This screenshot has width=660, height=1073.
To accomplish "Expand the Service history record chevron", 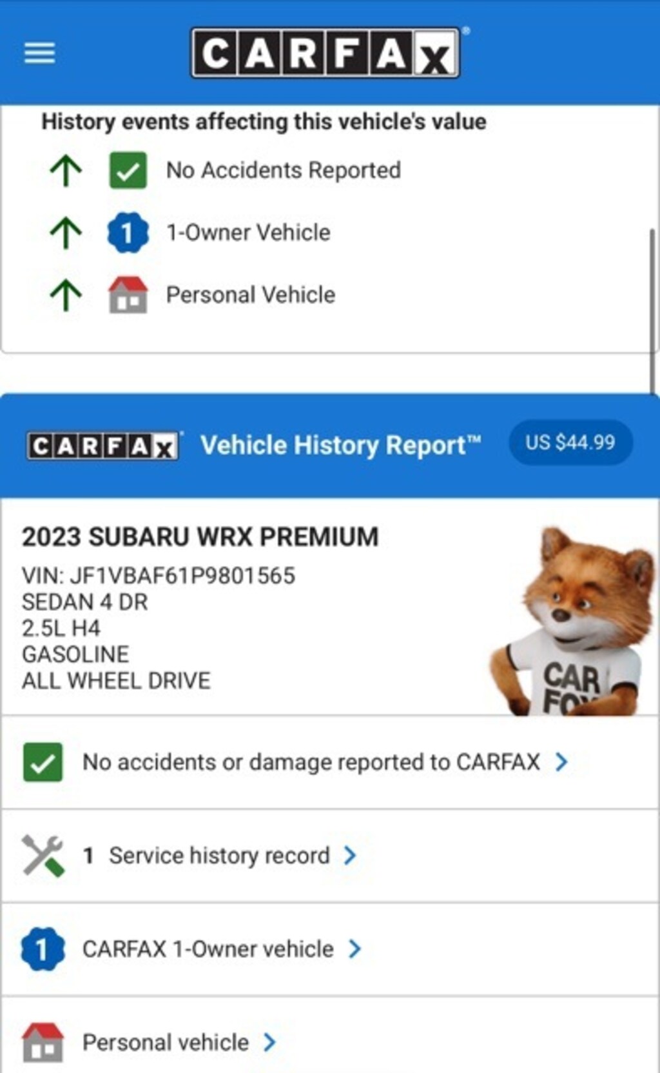I will (350, 856).
